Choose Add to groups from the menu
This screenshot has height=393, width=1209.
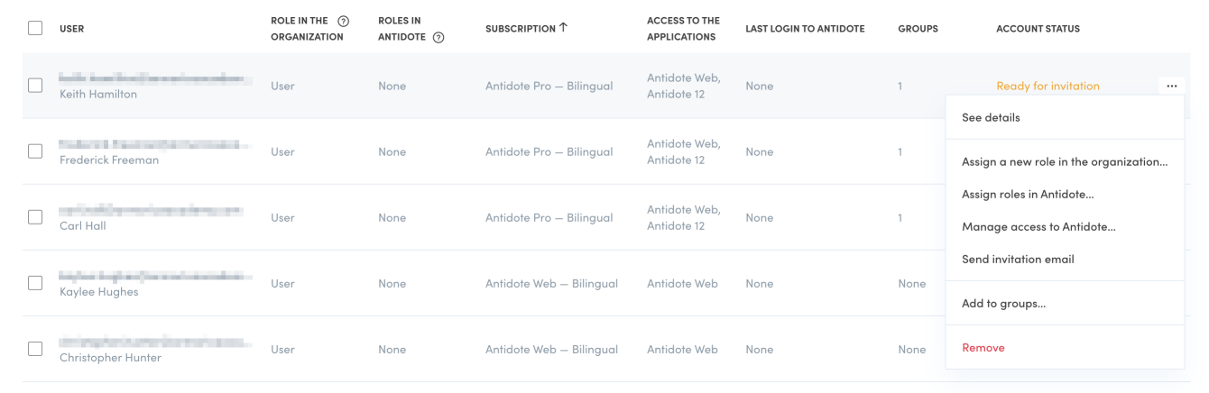click(1003, 303)
